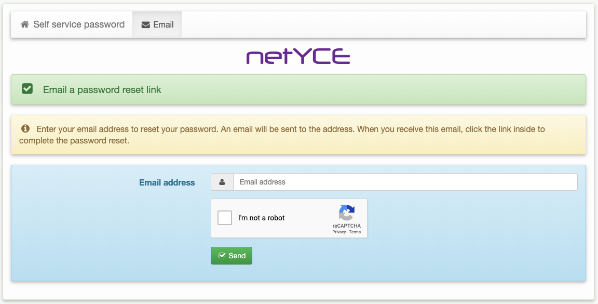
Task: Click the check icon inside Send button
Action: click(222, 256)
